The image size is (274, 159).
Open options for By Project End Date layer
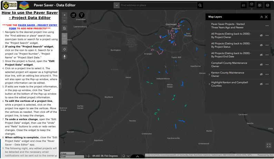click(267, 55)
